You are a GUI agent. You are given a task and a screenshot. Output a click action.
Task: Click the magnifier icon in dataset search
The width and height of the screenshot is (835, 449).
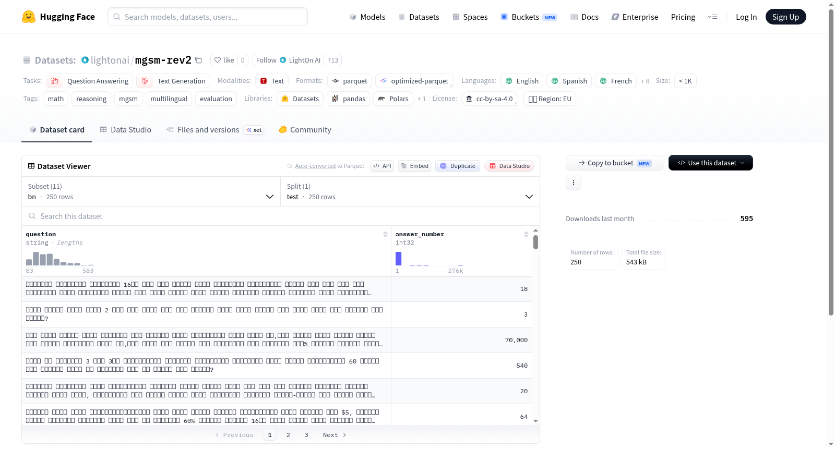click(x=32, y=216)
